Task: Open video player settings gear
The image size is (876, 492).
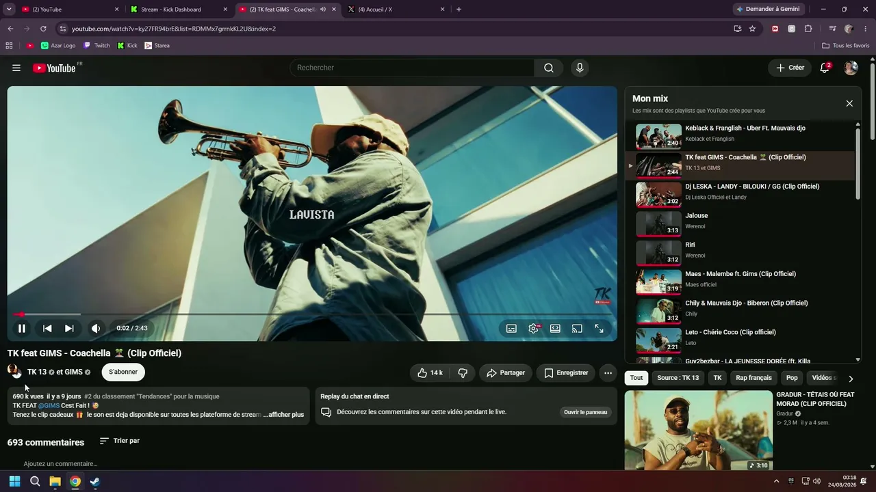Action: click(533, 329)
